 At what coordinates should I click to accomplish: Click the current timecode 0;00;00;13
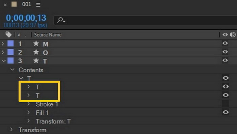click(26, 18)
